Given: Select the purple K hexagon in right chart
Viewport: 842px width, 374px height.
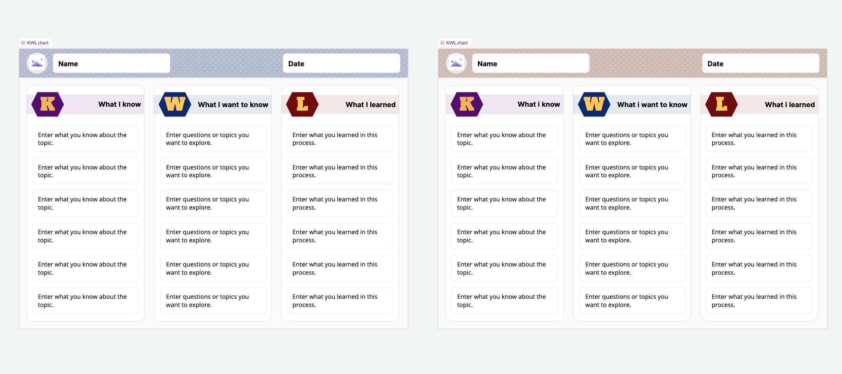Looking at the screenshot, I should pyautogui.click(x=467, y=104).
